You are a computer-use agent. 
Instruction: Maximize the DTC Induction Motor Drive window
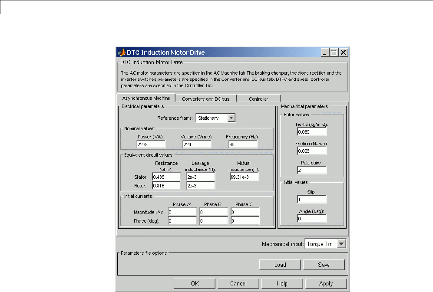[x=334, y=52]
